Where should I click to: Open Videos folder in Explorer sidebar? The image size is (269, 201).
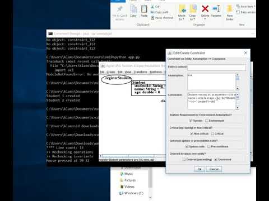tap(129, 186)
